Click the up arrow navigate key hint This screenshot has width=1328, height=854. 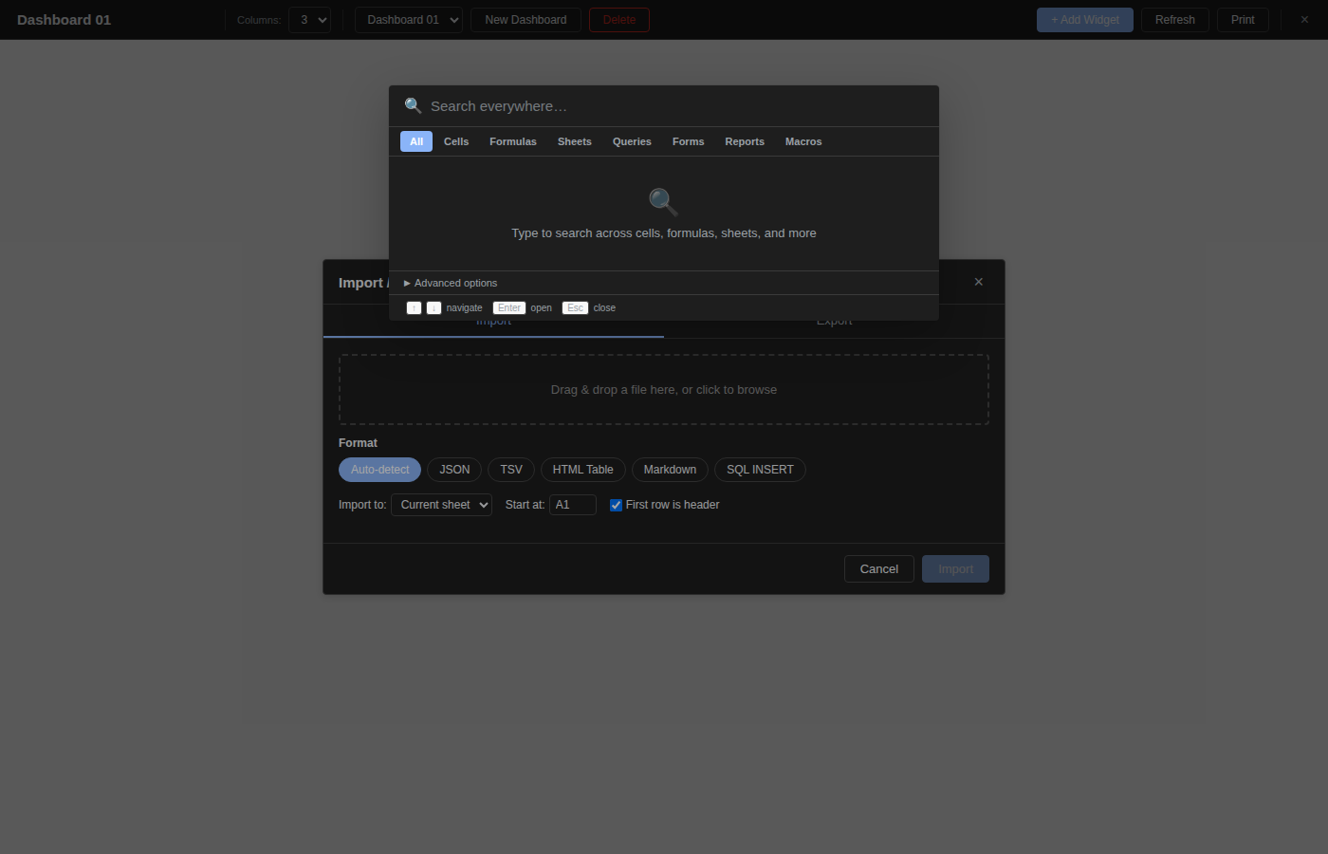click(414, 307)
